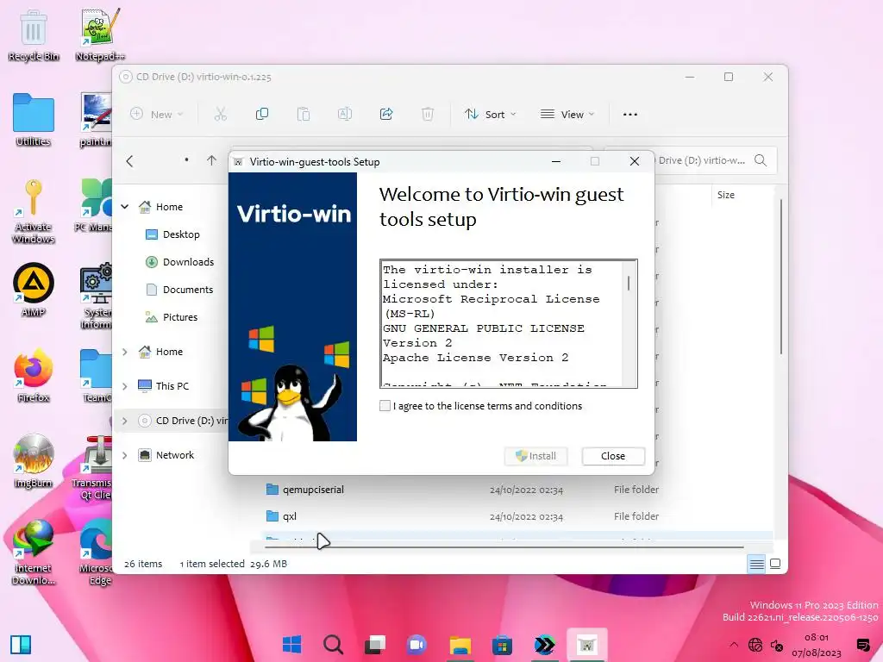883x662 pixels.
Task: Select Downloads in the navigation pane
Action: pyautogui.click(x=180, y=262)
